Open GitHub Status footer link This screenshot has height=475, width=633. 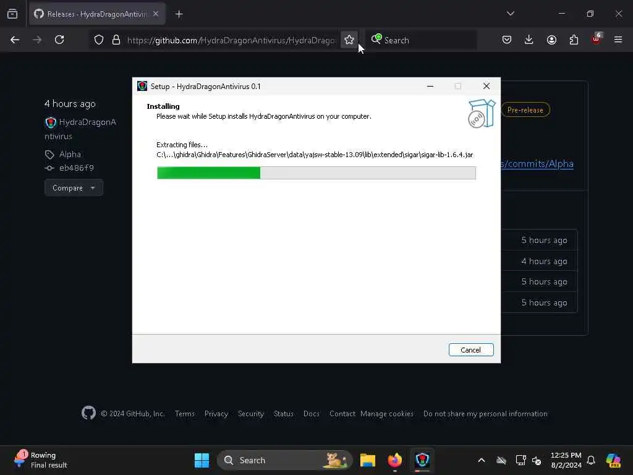(x=283, y=414)
